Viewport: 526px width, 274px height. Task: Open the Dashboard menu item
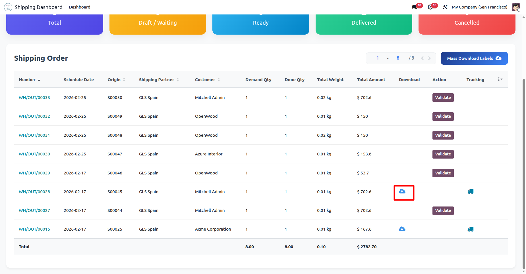79,7
